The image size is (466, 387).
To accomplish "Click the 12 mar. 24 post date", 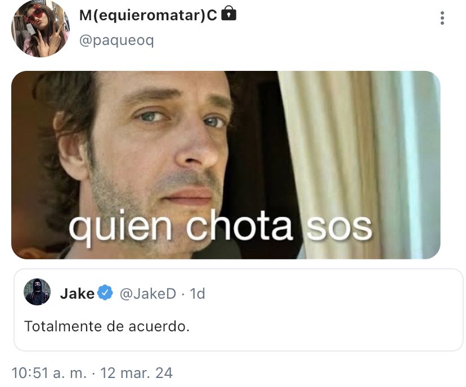I will tap(136, 373).
